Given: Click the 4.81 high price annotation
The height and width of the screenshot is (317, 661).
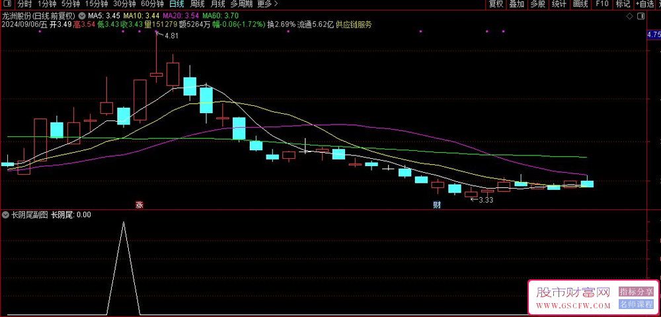Looking at the screenshot, I should point(172,36).
